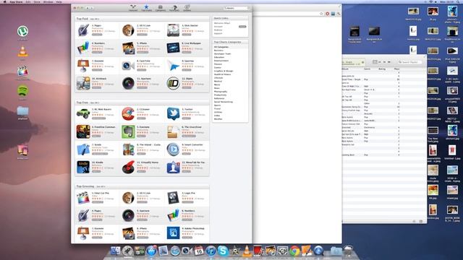This screenshot has width=463, height=260.
Task: Open FaceTime icon in Top Paid
Action: pyautogui.click(x=128, y=66)
